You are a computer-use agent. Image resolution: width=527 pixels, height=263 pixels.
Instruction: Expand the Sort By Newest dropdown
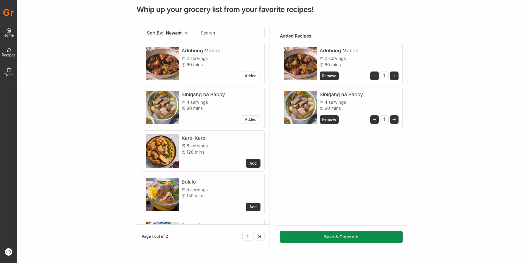click(x=168, y=33)
